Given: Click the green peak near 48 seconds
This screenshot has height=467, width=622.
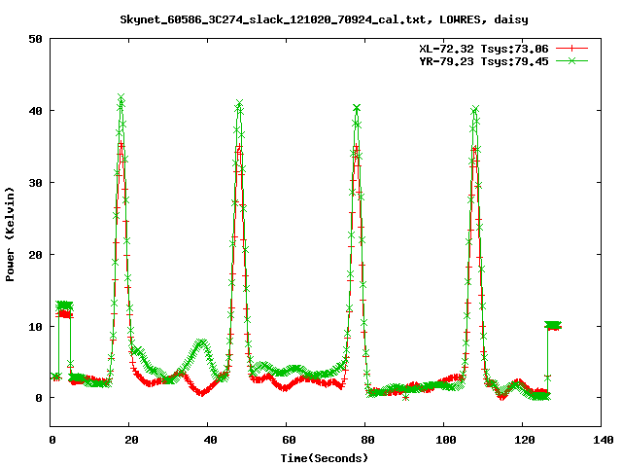Looking at the screenshot, I should tap(239, 104).
